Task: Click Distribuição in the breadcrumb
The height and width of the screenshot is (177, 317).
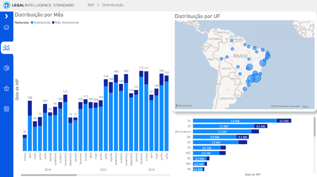Action: point(113,5)
